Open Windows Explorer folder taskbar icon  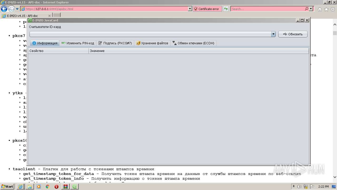[30, 187]
